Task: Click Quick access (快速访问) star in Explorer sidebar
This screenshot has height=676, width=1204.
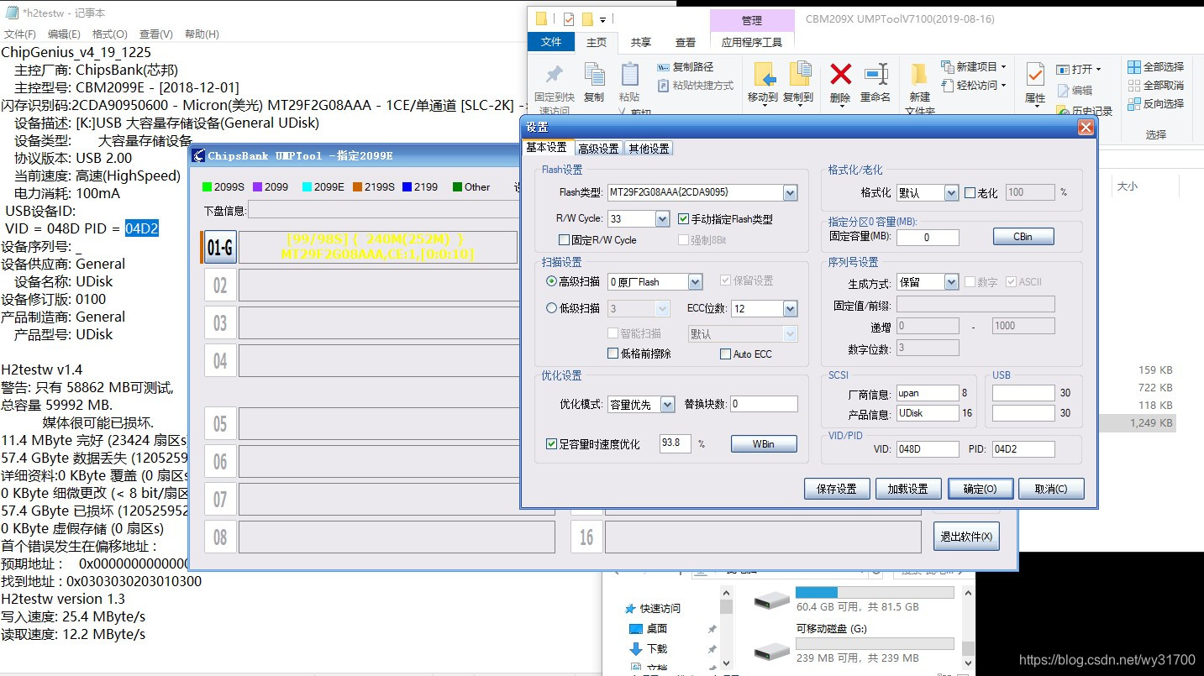Action: (630, 608)
